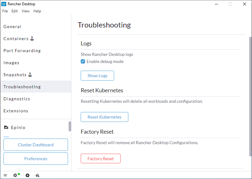Open the View menu

[26, 11]
